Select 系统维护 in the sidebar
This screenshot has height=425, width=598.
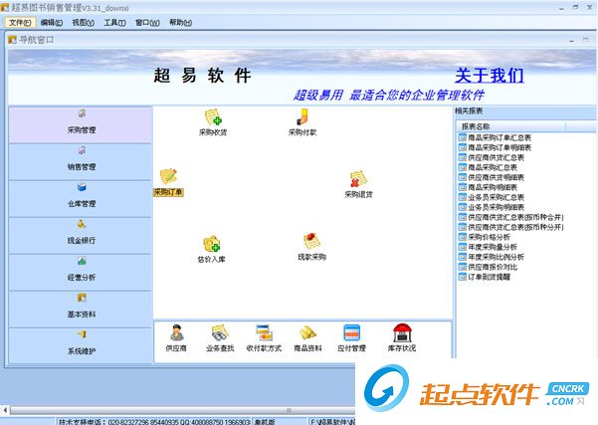click(81, 345)
